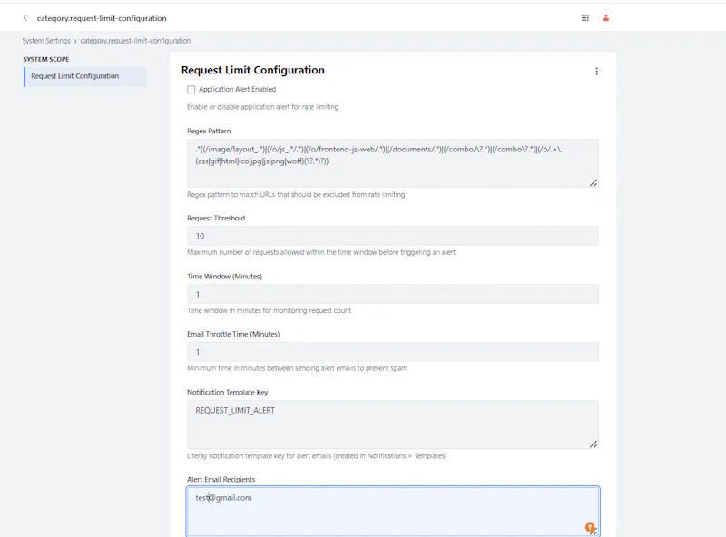Open the System Settings breadcrumb link

(x=46, y=41)
